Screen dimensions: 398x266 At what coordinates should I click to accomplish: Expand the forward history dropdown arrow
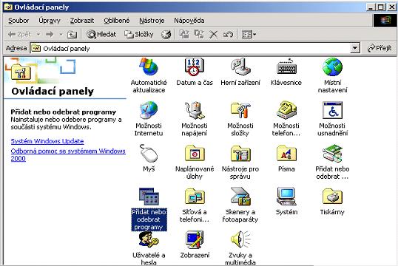(61, 34)
